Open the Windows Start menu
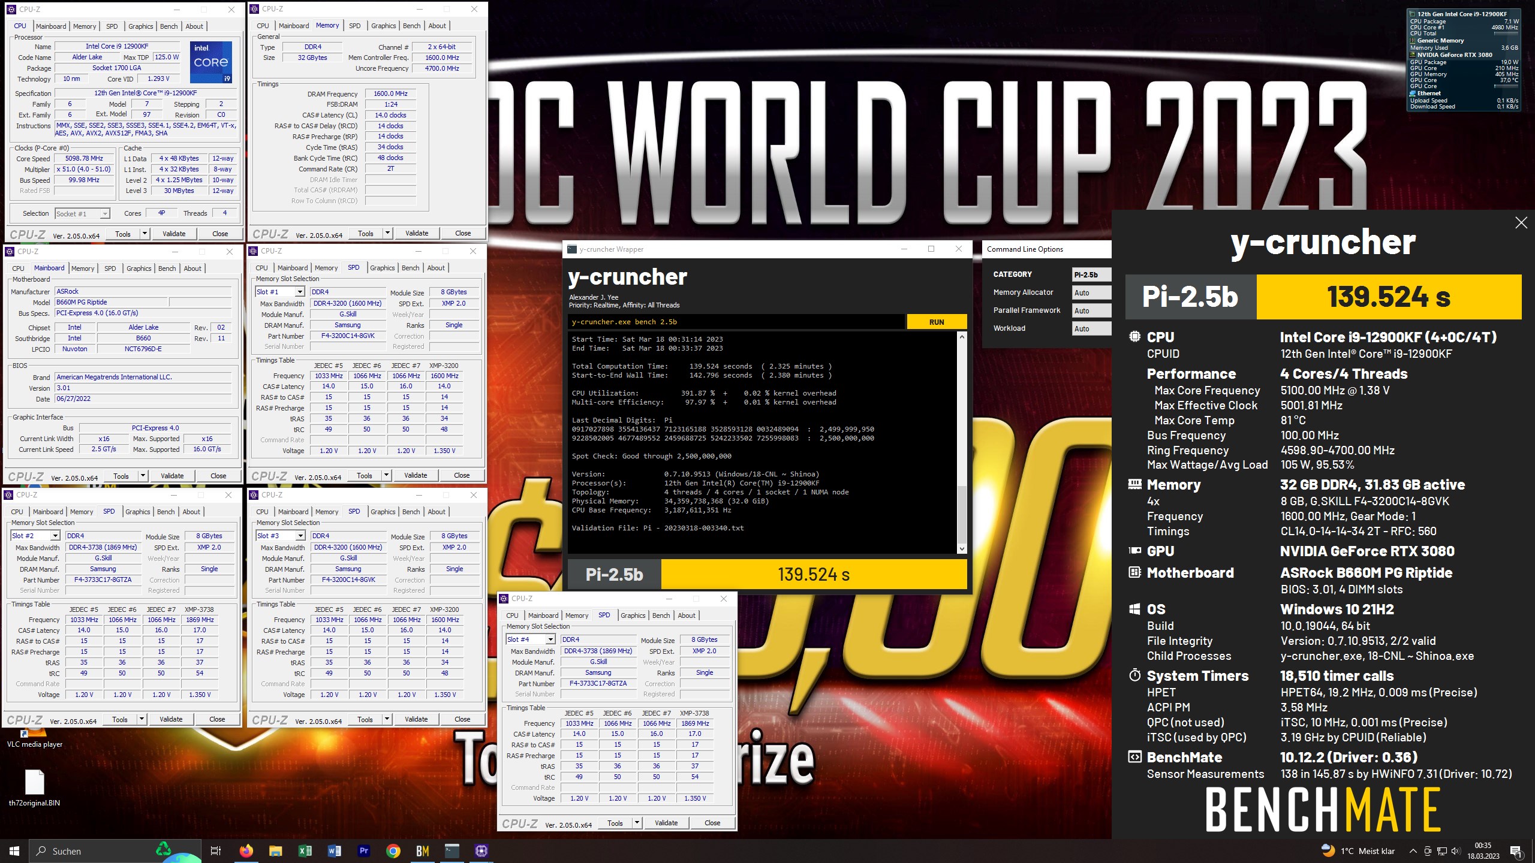1535x863 pixels. pyautogui.click(x=14, y=851)
